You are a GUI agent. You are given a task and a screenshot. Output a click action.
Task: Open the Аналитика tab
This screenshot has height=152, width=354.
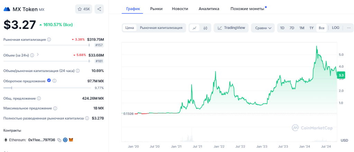point(209,9)
